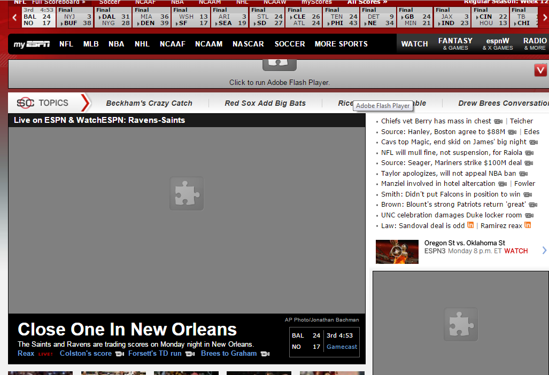Screen dimensions: 549x375
Task: Open the NCAAF menu
Action: pyautogui.click(x=173, y=44)
